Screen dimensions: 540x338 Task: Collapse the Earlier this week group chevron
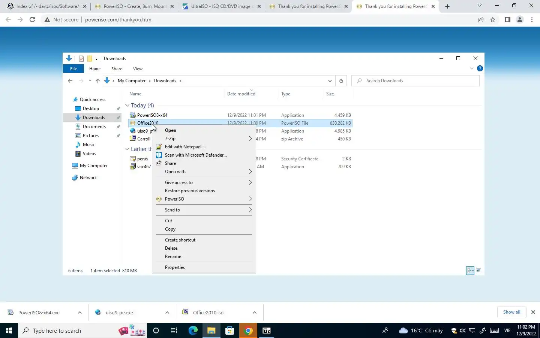127,149
